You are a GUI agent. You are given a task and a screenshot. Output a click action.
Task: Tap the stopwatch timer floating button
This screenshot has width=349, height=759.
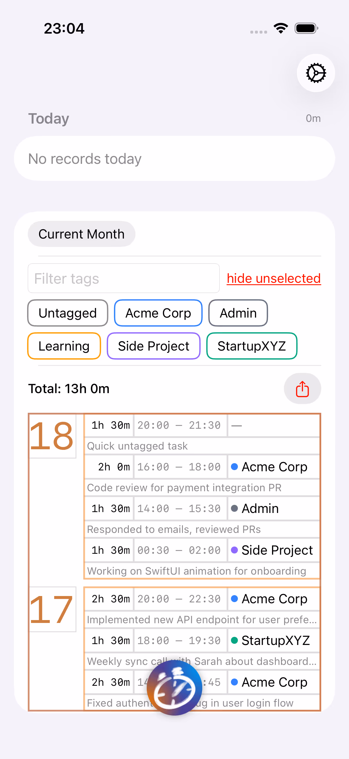174,688
